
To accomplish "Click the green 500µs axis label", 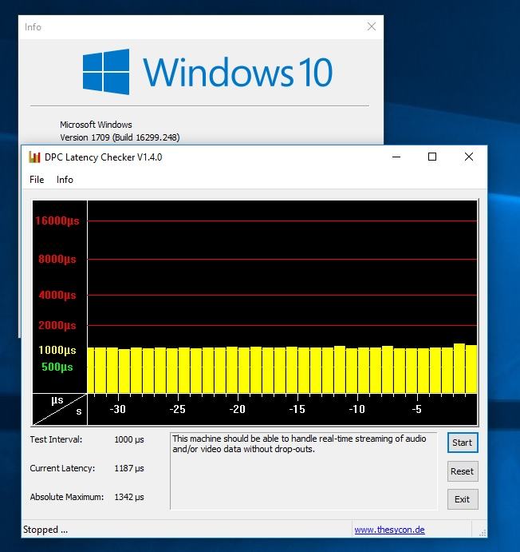I will coord(57,367).
